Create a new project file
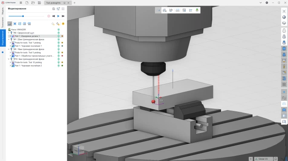 pos(27,3)
